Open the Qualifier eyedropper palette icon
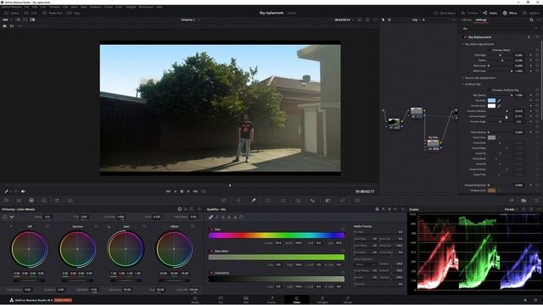Image resolution: width=543 pixels, height=305 pixels. coord(254,200)
